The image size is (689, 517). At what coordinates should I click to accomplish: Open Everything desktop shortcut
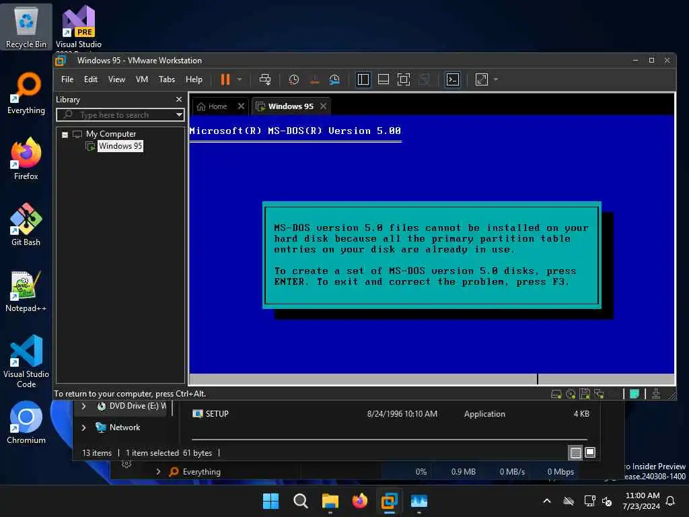(26, 93)
